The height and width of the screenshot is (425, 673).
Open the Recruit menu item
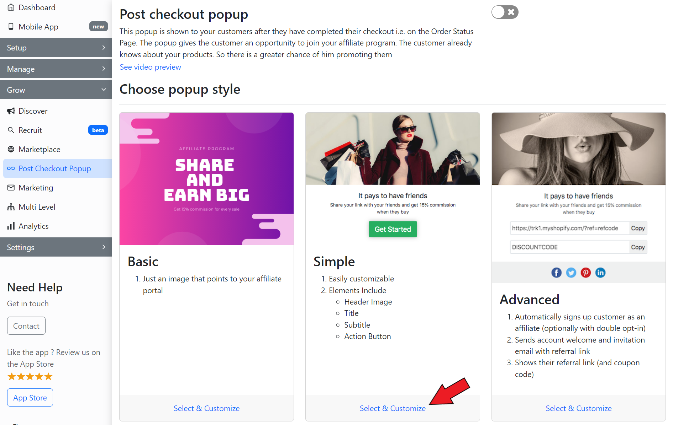30,130
